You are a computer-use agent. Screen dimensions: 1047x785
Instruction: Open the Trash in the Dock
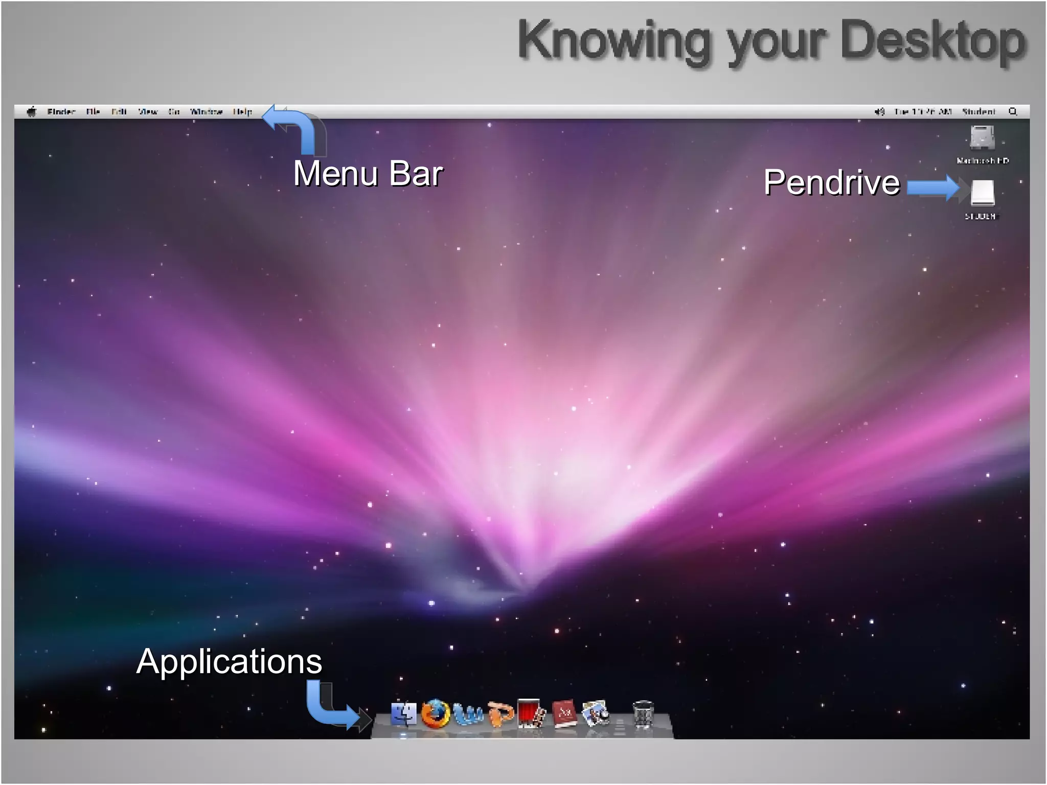(x=643, y=713)
